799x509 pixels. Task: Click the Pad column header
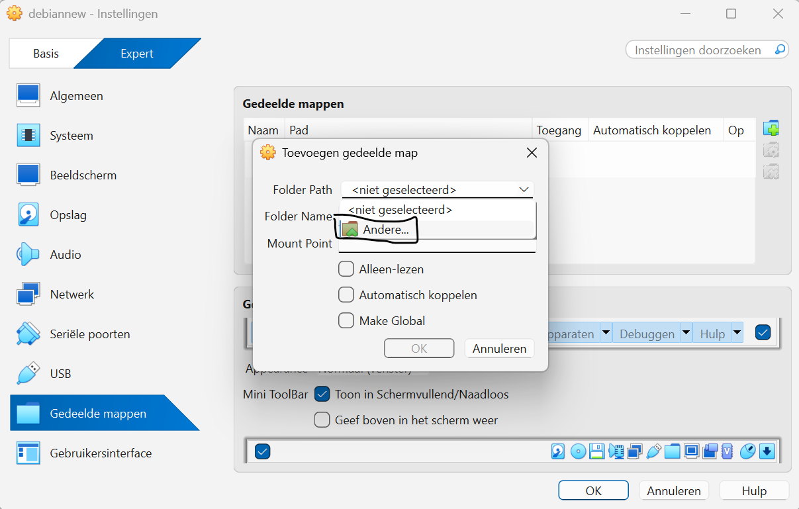[x=408, y=130]
